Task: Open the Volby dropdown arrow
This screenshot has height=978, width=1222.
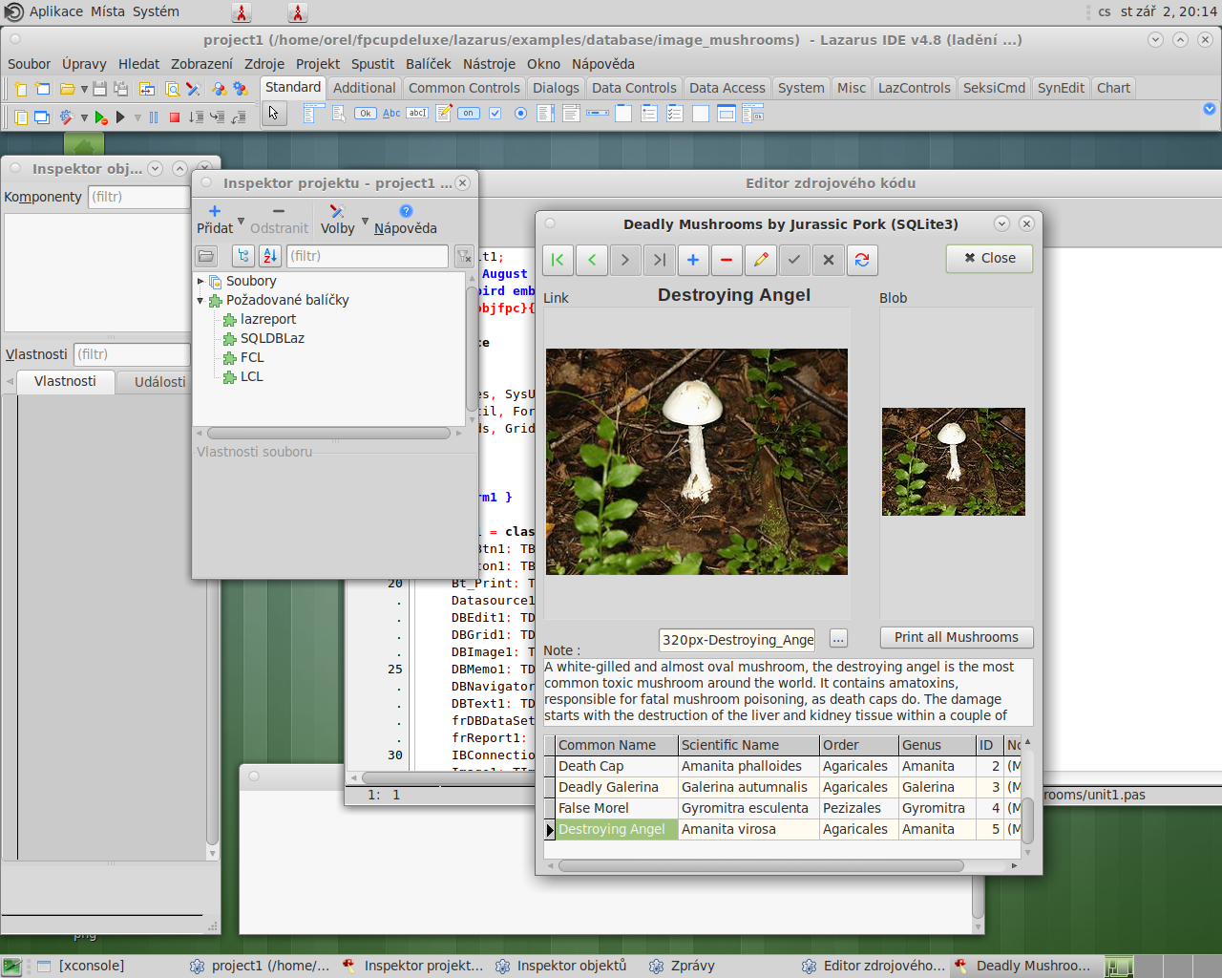Action: click(365, 221)
